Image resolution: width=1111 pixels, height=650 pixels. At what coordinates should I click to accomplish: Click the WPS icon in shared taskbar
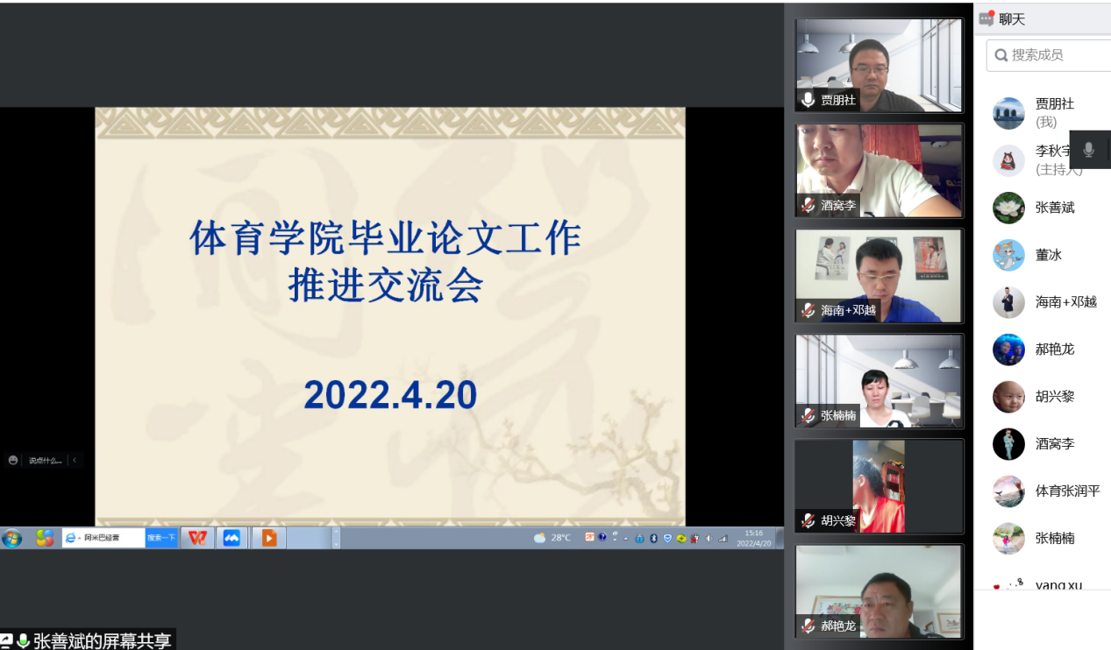[x=197, y=538]
